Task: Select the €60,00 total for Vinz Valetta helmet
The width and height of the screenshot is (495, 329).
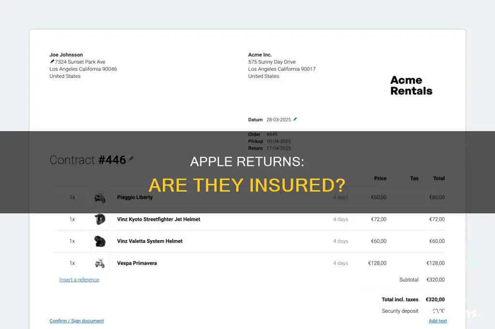Action: (x=437, y=241)
